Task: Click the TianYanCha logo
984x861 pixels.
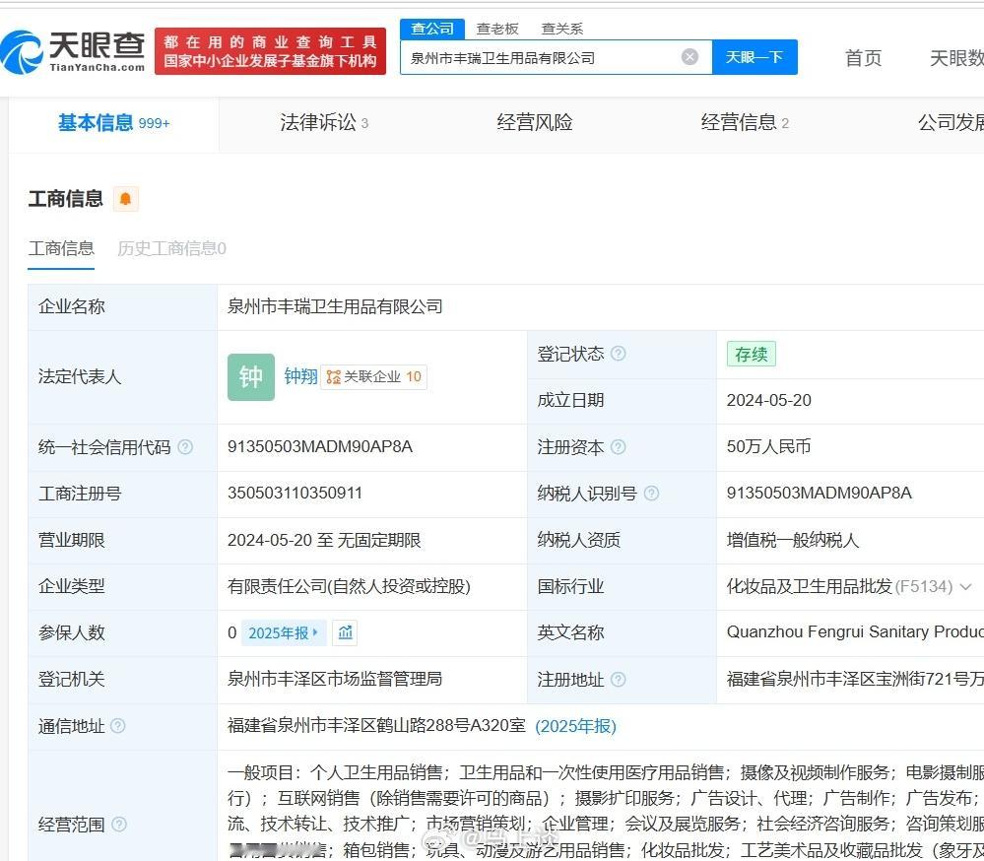Action: coord(74,51)
